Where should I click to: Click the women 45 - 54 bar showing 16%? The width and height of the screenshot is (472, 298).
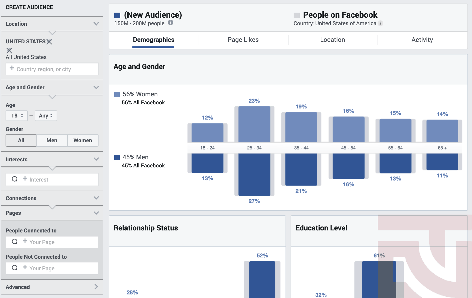[x=348, y=130]
